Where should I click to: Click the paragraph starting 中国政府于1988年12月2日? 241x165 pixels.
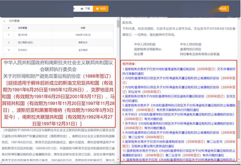[x=58, y=145]
